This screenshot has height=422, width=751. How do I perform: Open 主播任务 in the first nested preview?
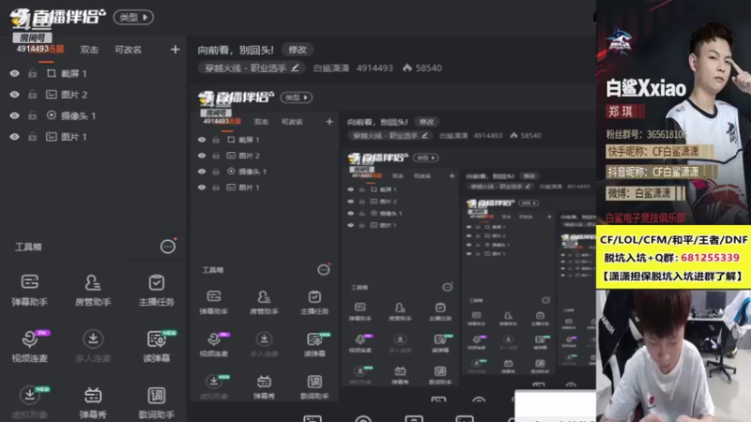[314, 302]
